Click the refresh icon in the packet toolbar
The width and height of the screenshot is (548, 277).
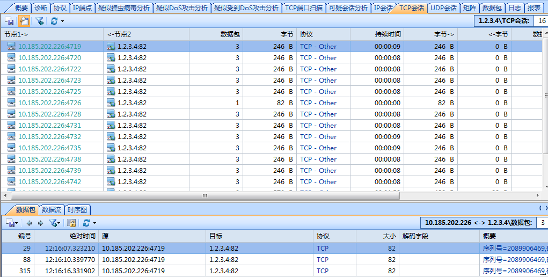(x=86, y=222)
